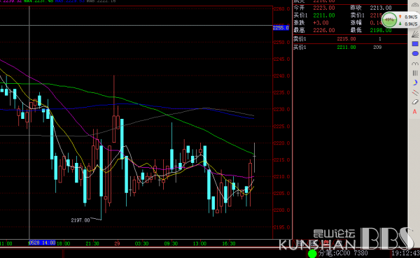Click the green 49% memory usage ball
This screenshot has width=420, height=258.
pyautogui.click(x=389, y=20)
